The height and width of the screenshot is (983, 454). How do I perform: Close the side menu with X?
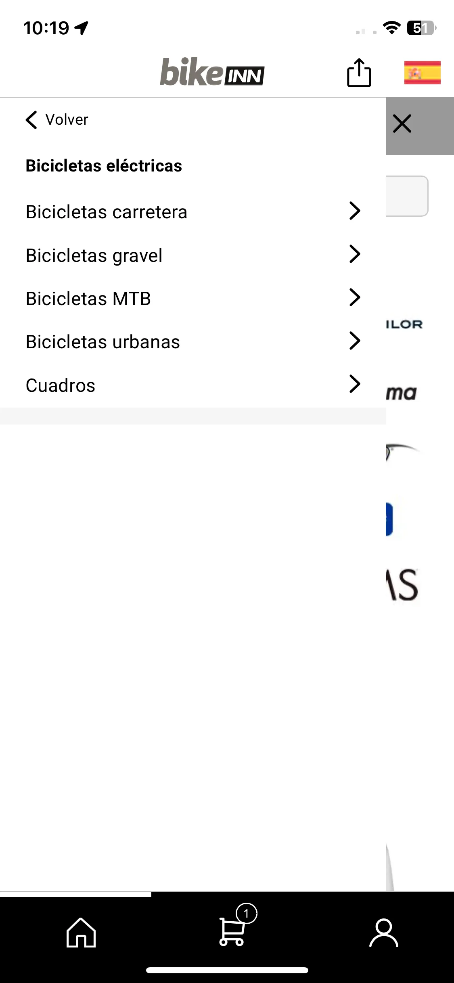[402, 123]
